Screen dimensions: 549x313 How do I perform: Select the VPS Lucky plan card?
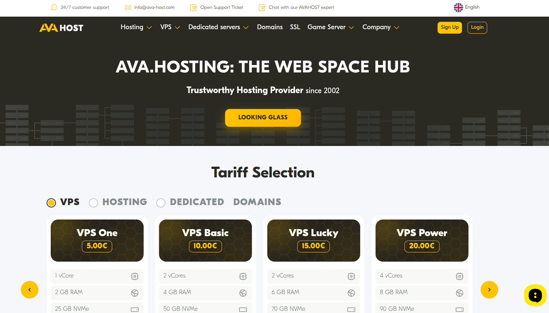point(314,240)
